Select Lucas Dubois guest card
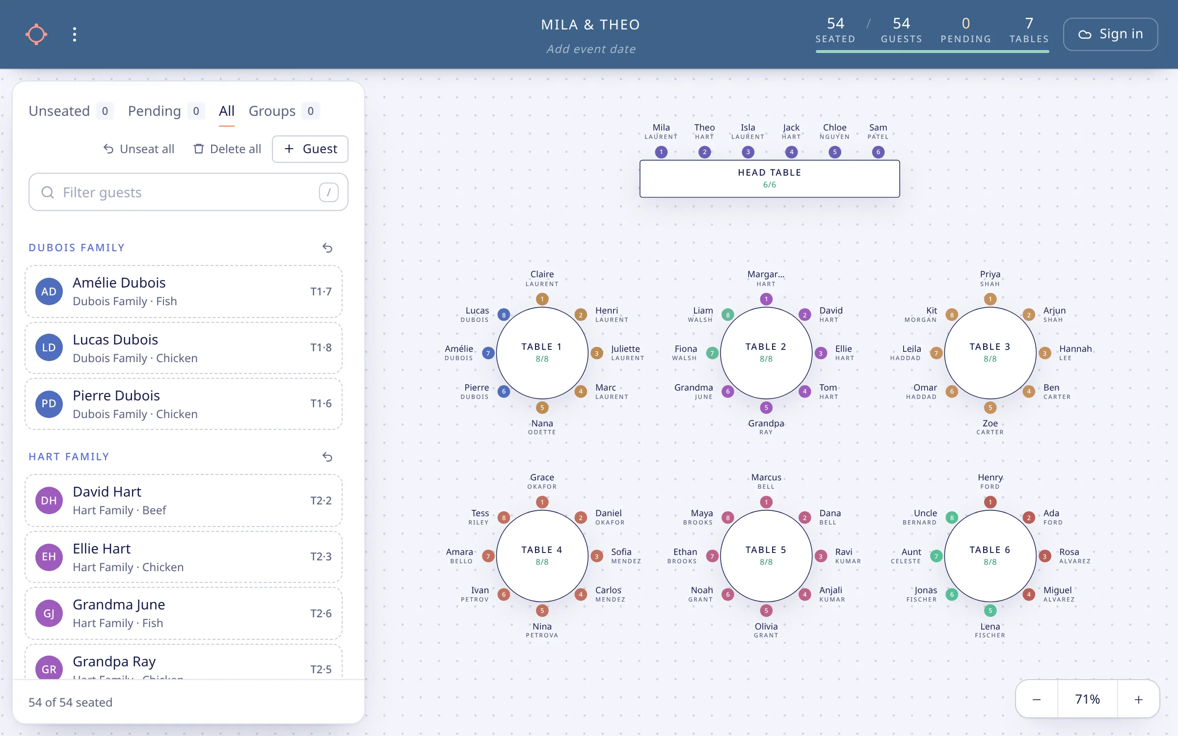Viewport: 1178px width, 736px height. click(x=184, y=347)
